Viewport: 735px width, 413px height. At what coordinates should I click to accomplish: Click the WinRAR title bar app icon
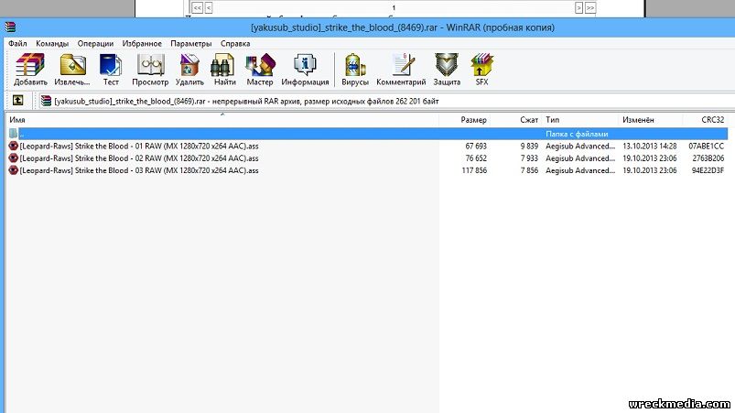click(10, 27)
